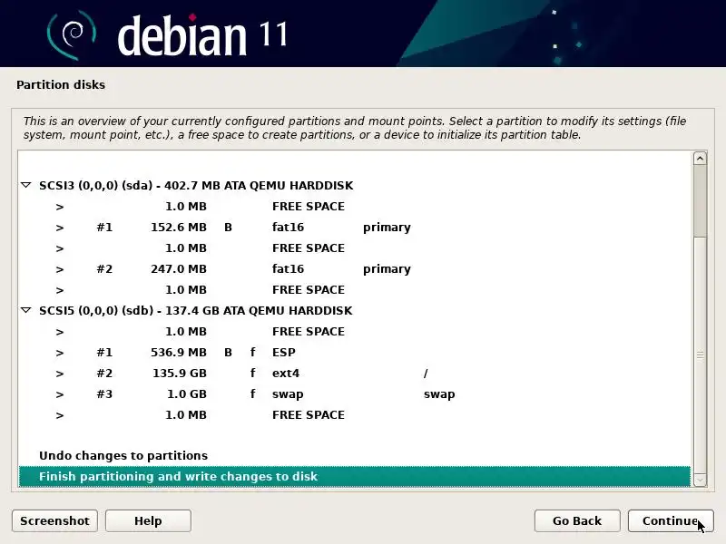Select SCSI5 (0,0,0) (sdb) 137.4 GB disk row
The width and height of the screenshot is (726, 544).
coord(355,310)
